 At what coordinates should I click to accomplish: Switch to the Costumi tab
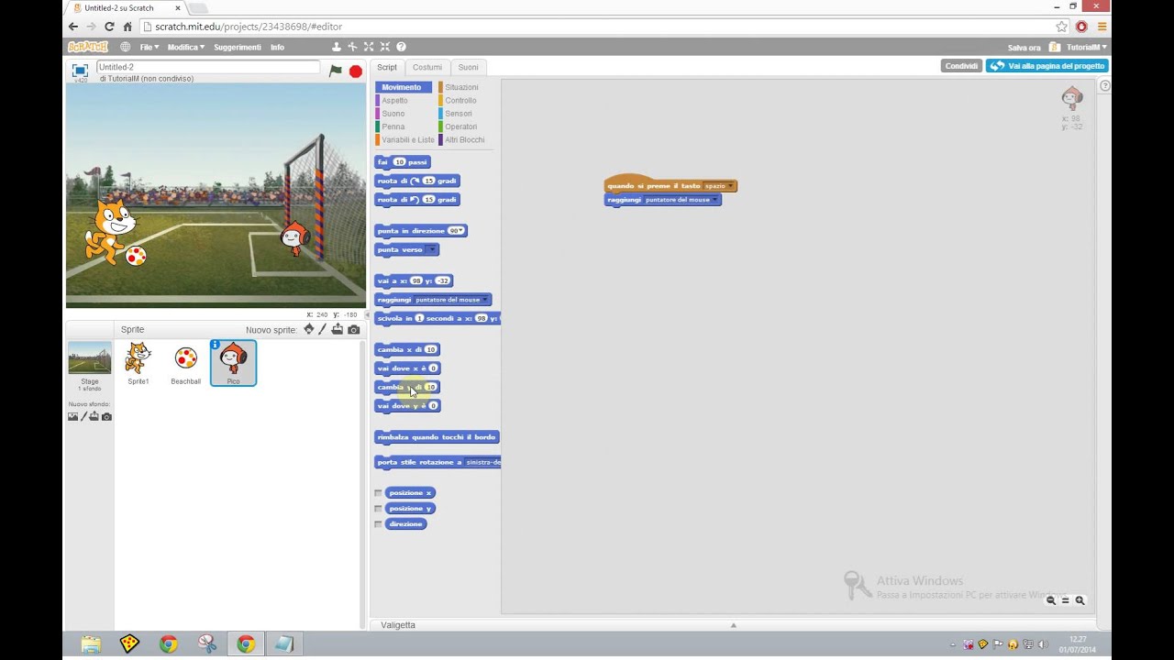426,67
